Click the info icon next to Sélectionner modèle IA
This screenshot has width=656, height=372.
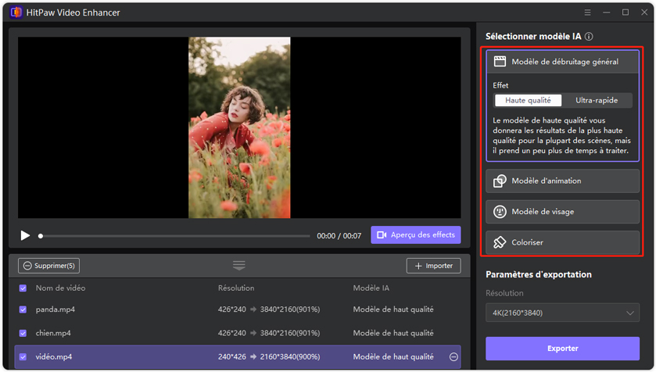[589, 37]
